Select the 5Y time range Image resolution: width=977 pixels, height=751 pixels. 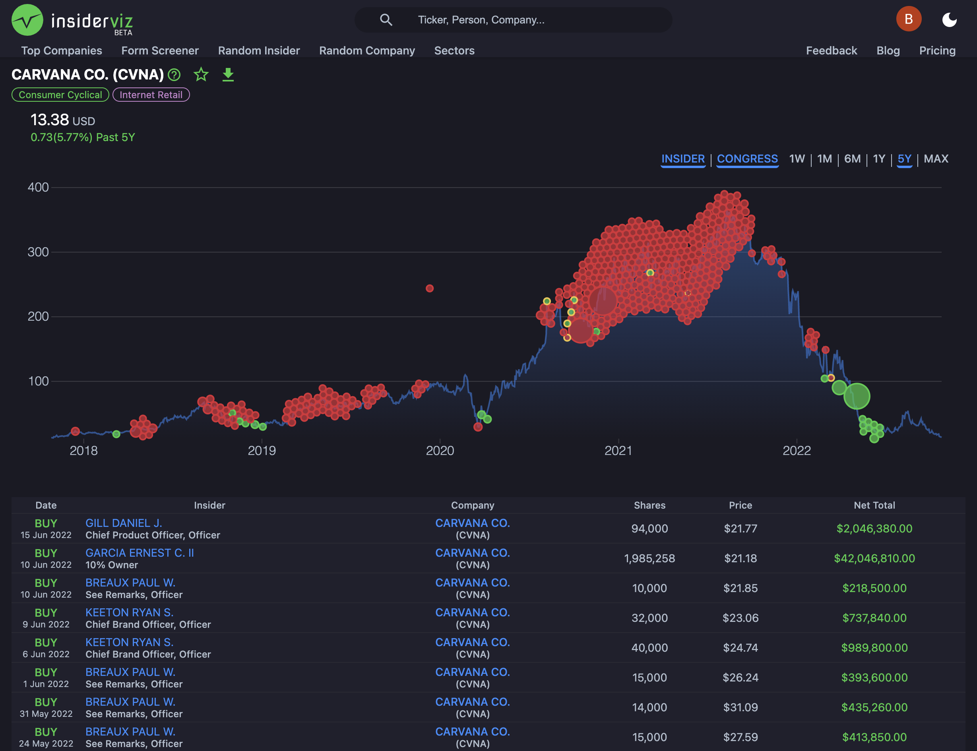[x=904, y=159]
